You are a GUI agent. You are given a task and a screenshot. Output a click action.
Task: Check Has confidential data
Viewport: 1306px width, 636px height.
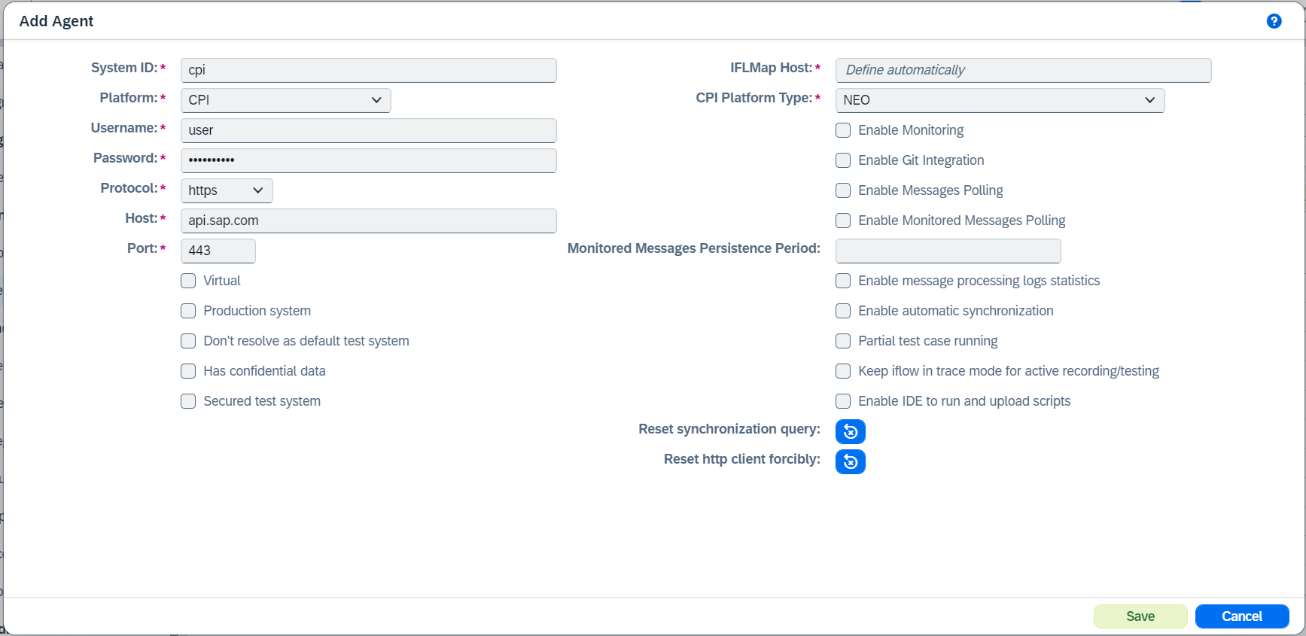click(188, 371)
